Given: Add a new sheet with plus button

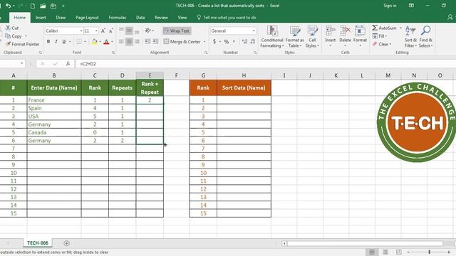Looking at the screenshot, I should pos(66,243).
